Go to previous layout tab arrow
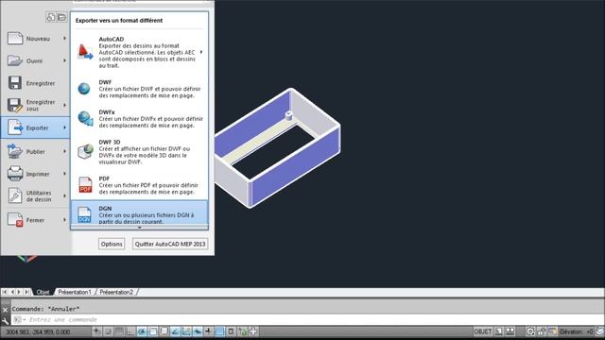The height and width of the screenshot is (340, 605). [x=12, y=292]
